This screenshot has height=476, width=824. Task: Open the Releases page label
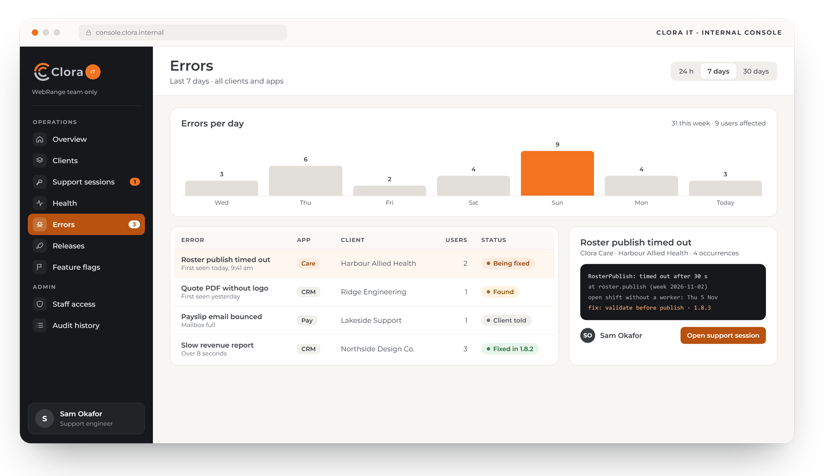(x=69, y=246)
